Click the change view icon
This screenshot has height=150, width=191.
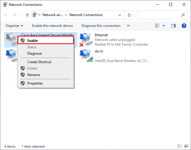tap(158, 26)
